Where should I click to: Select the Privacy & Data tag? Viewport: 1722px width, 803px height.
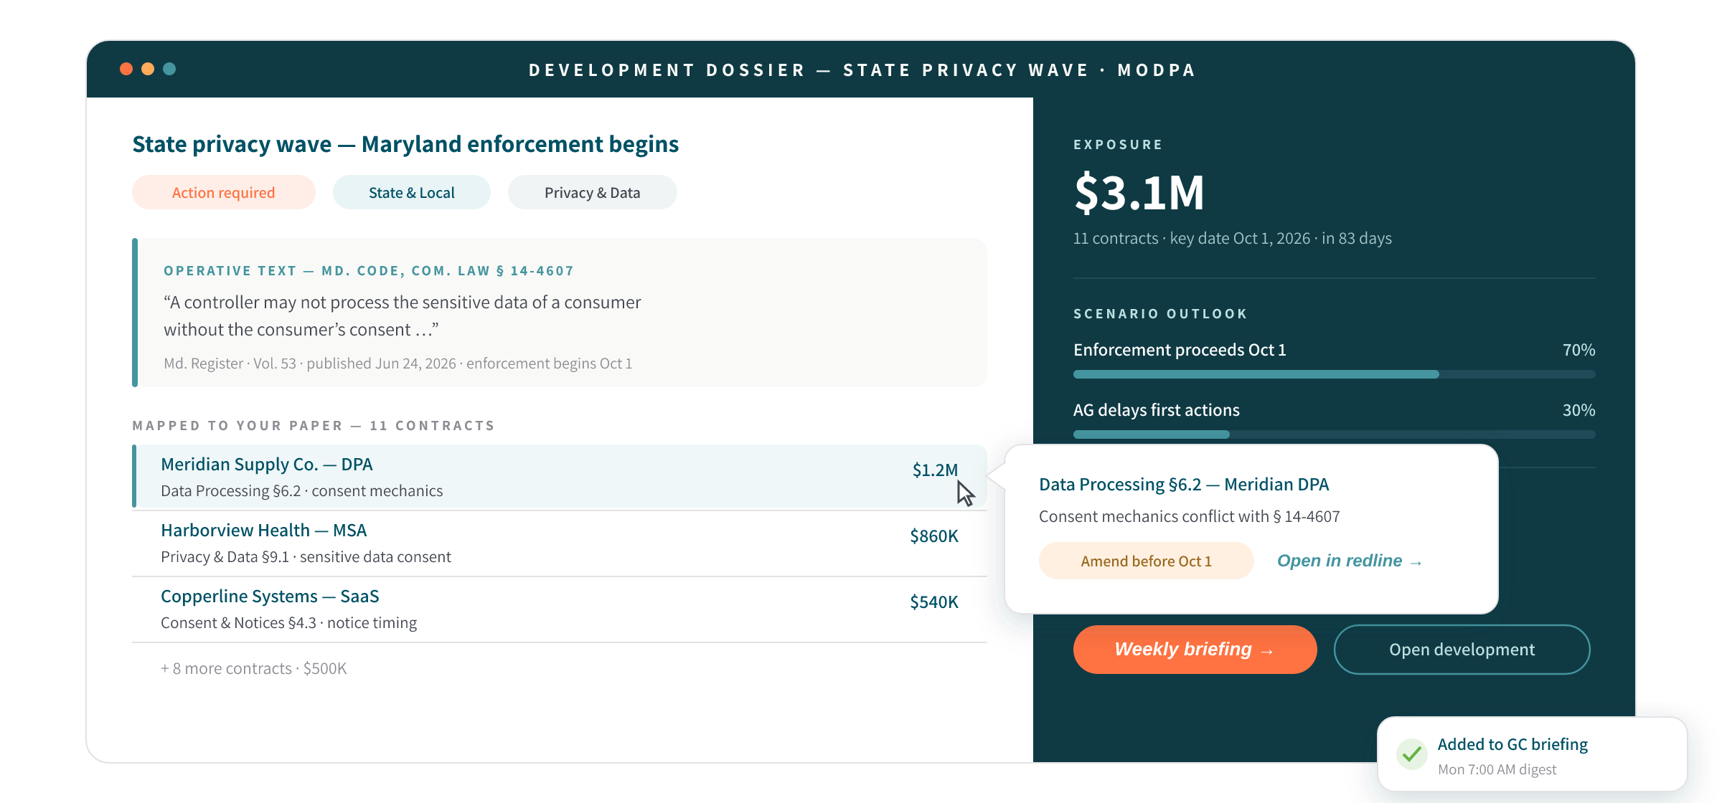pyautogui.click(x=593, y=192)
